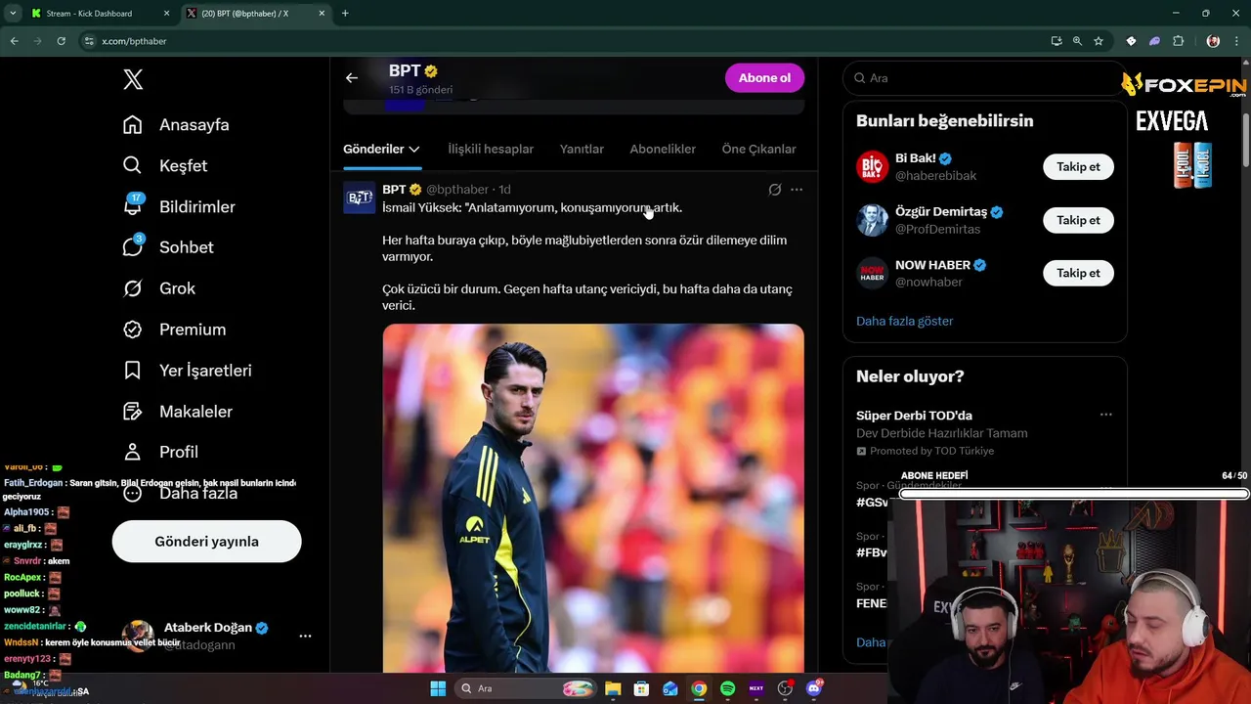The width and height of the screenshot is (1251, 704).
Task: Click Windows taskbar Ara search box
Action: 528,688
